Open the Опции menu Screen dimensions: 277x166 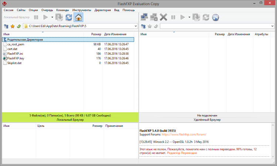coord(33,10)
